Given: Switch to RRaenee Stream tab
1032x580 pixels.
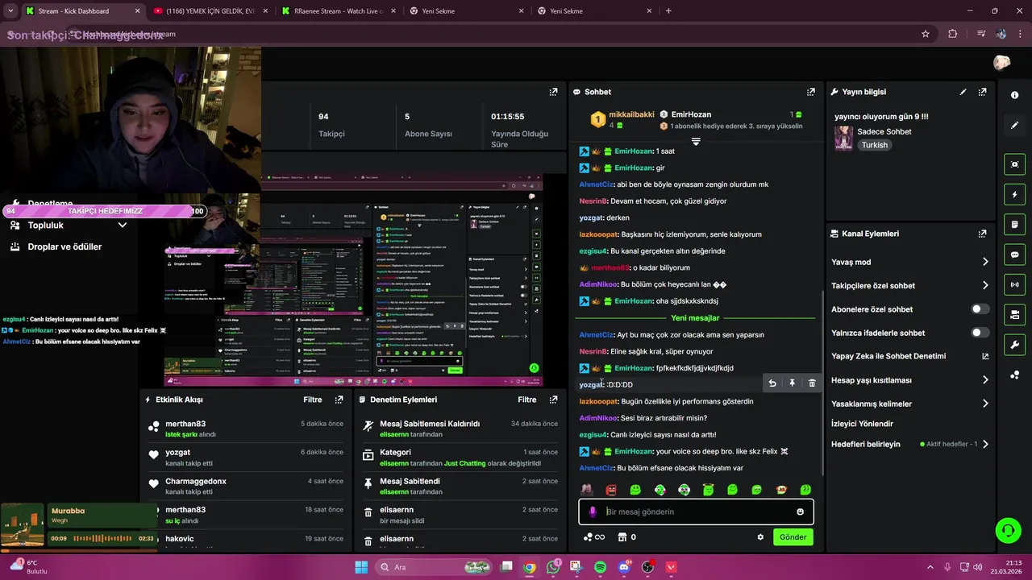Looking at the screenshot, I should pos(339,11).
